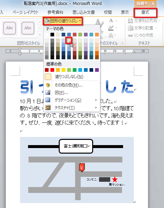
Task: Click the title bar text 転居案内3(作業用).docx
Action: [x=46, y=4]
